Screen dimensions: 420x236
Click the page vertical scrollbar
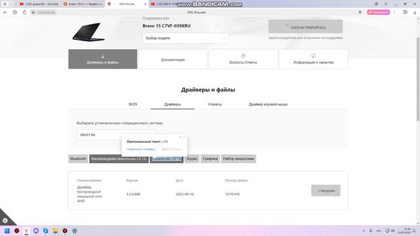[x=418, y=79]
